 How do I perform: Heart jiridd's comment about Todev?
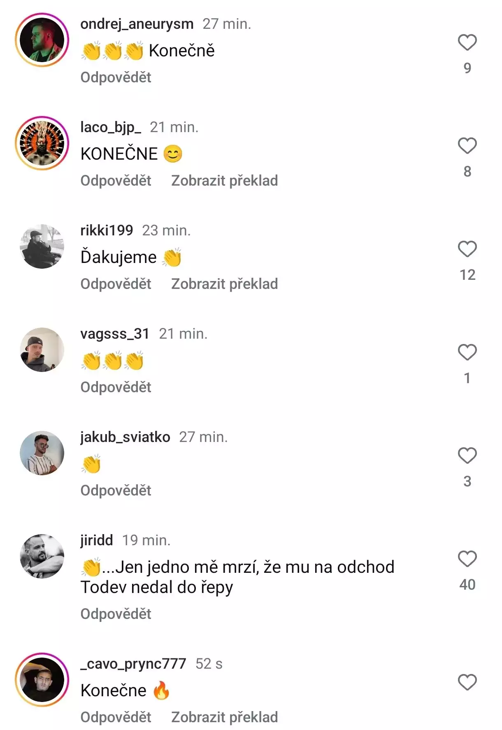tap(467, 559)
